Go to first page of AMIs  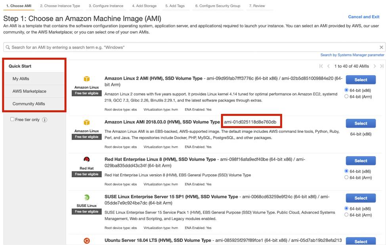click(x=321, y=66)
